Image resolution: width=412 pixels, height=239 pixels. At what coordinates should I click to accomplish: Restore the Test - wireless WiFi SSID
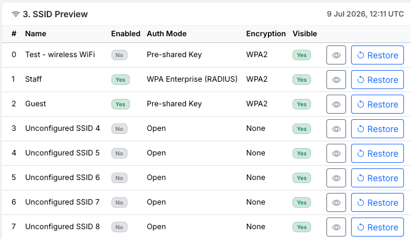click(x=378, y=55)
